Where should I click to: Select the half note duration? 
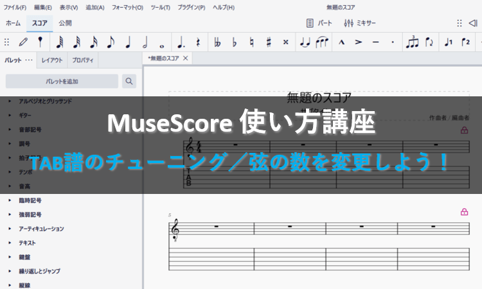(145, 42)
